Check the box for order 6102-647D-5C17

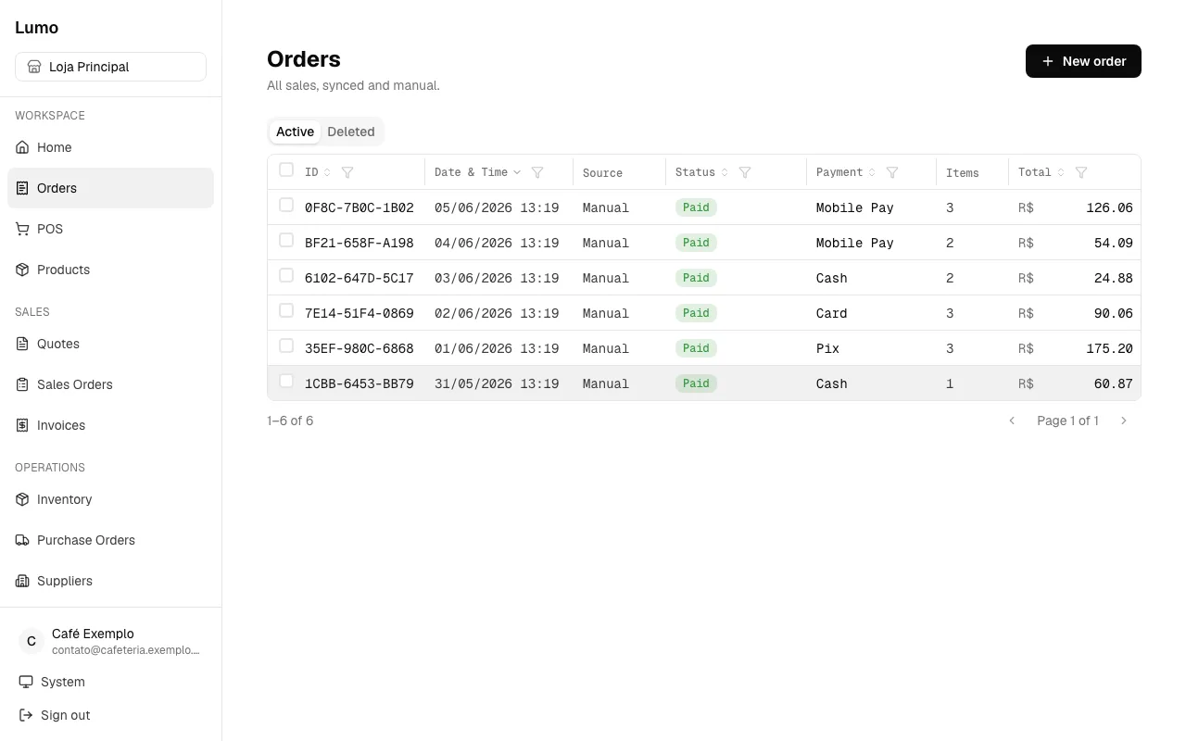(x=286, y=275)
